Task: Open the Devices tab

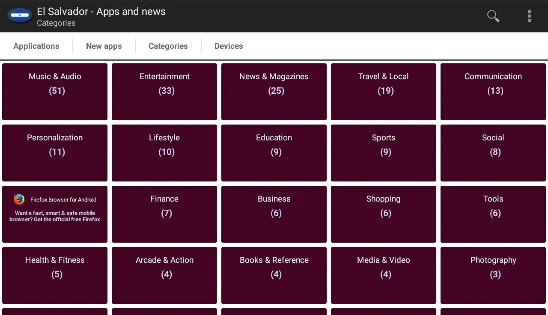Action: 229,46
